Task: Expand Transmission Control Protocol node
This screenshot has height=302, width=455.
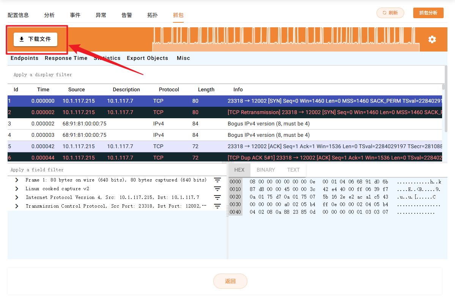Action: coord(17,207)
